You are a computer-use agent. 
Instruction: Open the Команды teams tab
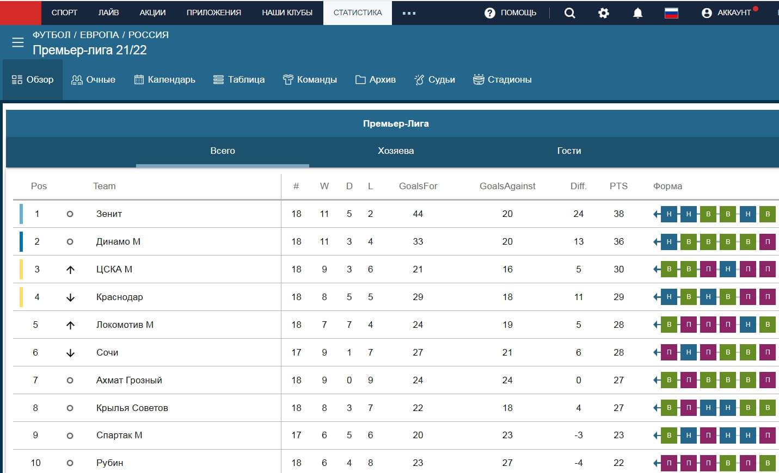[310, 79]
